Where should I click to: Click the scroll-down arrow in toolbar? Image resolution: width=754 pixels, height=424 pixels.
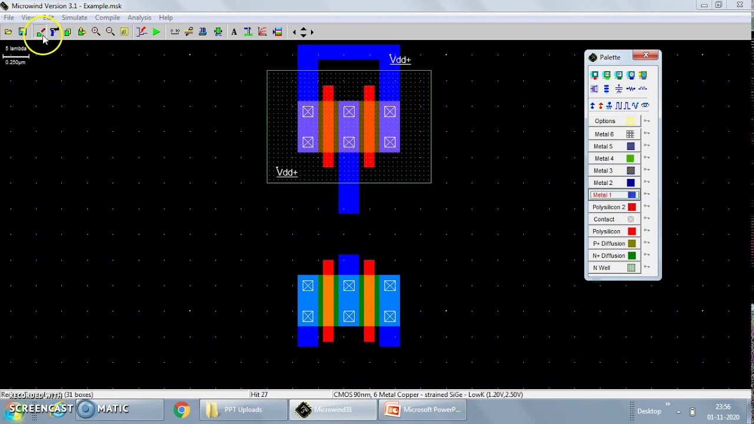[303, 35]
